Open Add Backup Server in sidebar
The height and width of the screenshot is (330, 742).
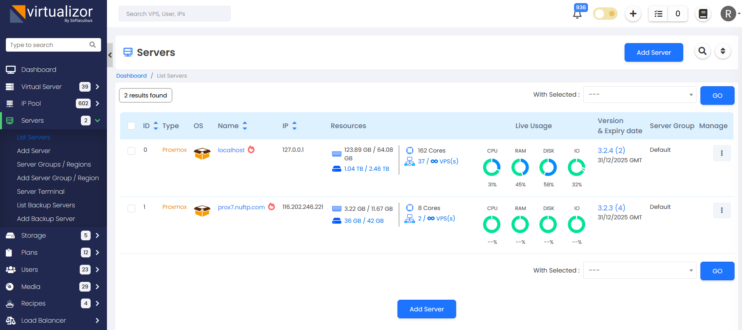46,219
